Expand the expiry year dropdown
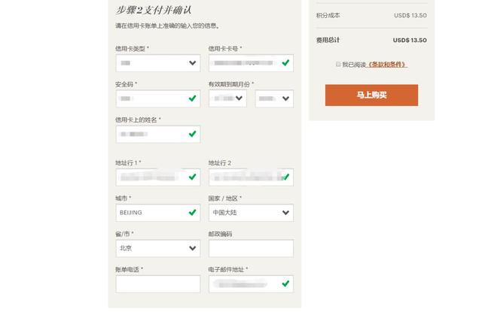The image size is (482, 312). pyautogui.click(x=274, y=98)
